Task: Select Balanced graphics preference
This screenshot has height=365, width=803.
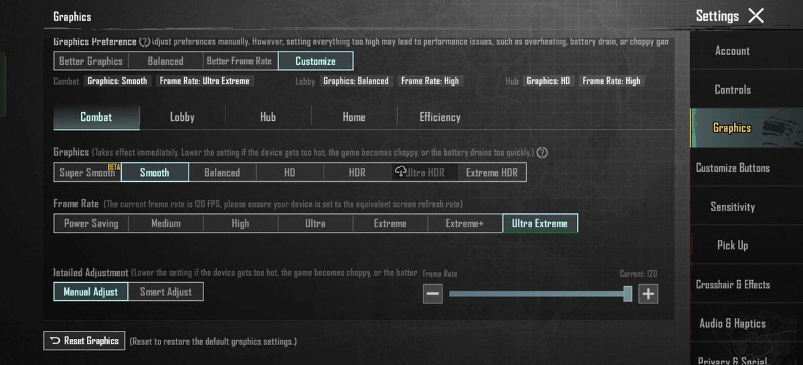Action: 165,61
